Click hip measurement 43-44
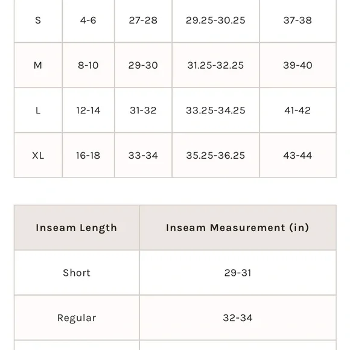Image resolution: width=350 pixels, height=350 pixels. click(x=297, y=156)
